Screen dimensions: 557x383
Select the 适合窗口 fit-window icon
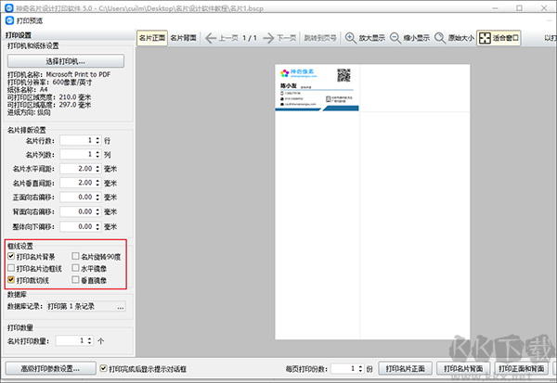pyautogui.click(x=485, y=38)
